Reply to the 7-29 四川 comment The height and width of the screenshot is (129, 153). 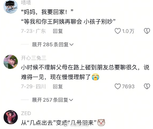pos(58,87)
